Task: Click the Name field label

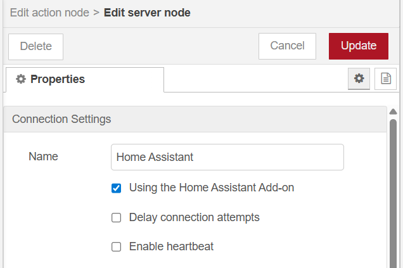Action: tap(43, 156)
